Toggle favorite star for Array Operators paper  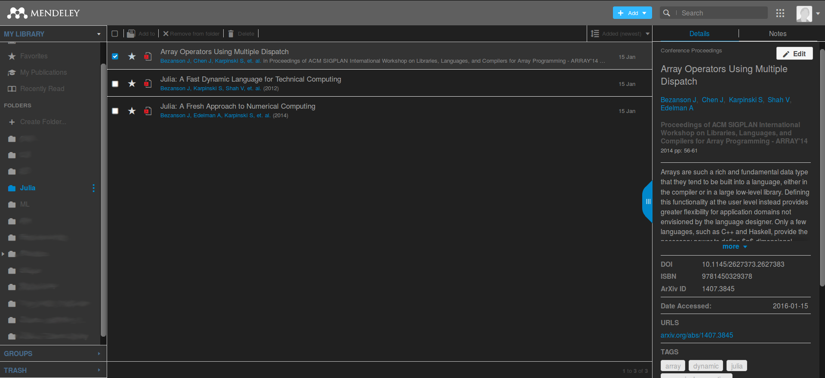pos(132,56)
